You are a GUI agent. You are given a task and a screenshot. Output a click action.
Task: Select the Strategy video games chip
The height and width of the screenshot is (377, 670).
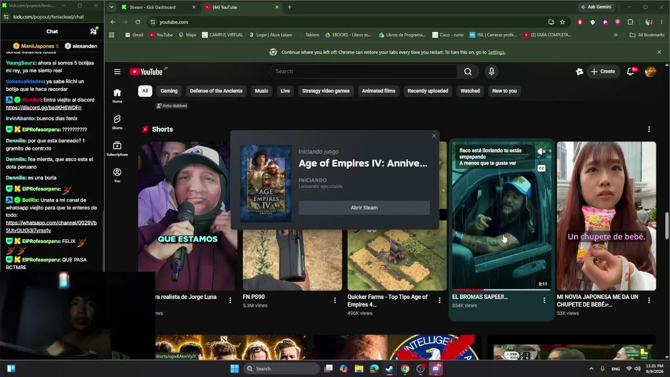[x=326, y=91]
